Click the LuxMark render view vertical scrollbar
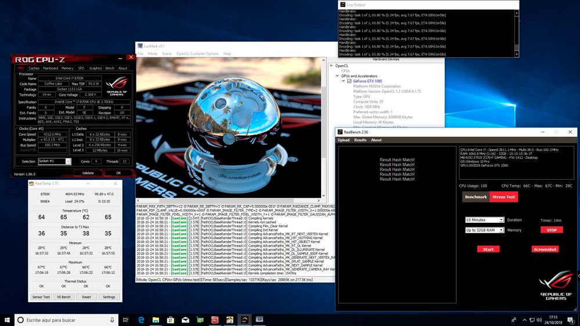 pos(323,128)
